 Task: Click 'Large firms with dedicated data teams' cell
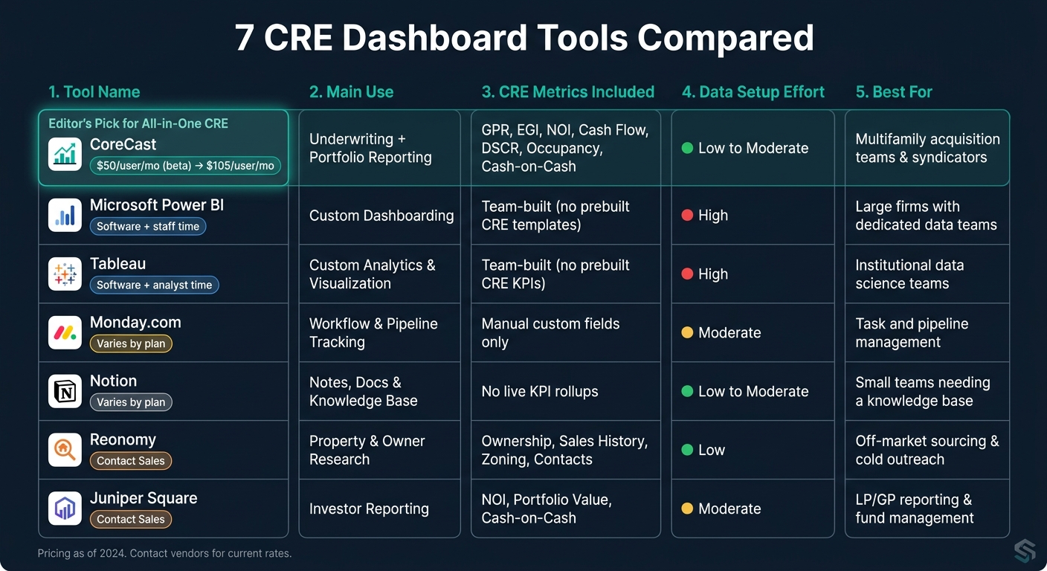pyautogui.click(x=926, y=216)
